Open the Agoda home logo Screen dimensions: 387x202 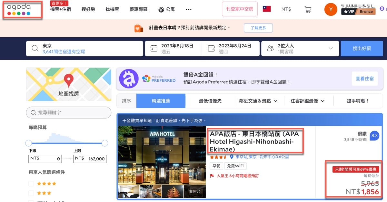pos(19,10)
